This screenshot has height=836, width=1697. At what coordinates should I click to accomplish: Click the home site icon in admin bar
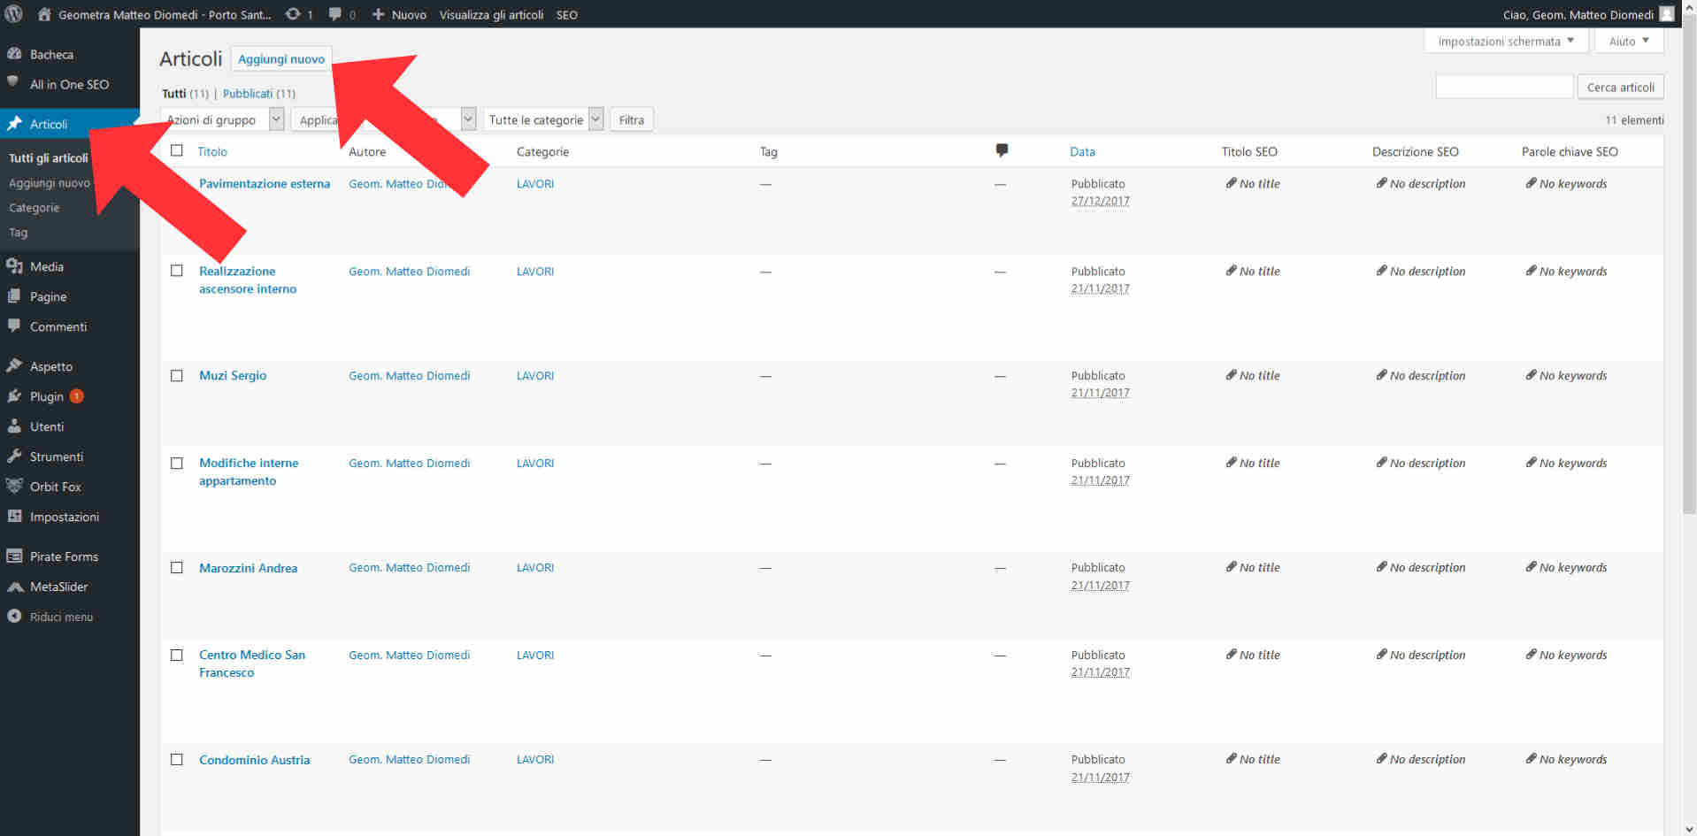[44, 14]
